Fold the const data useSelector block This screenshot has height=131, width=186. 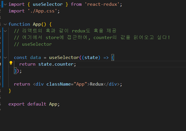(5, 58)
